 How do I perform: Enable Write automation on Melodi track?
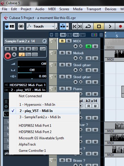pyautogui.click(x=95, y=58)
